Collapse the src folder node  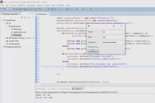point(5,23)
